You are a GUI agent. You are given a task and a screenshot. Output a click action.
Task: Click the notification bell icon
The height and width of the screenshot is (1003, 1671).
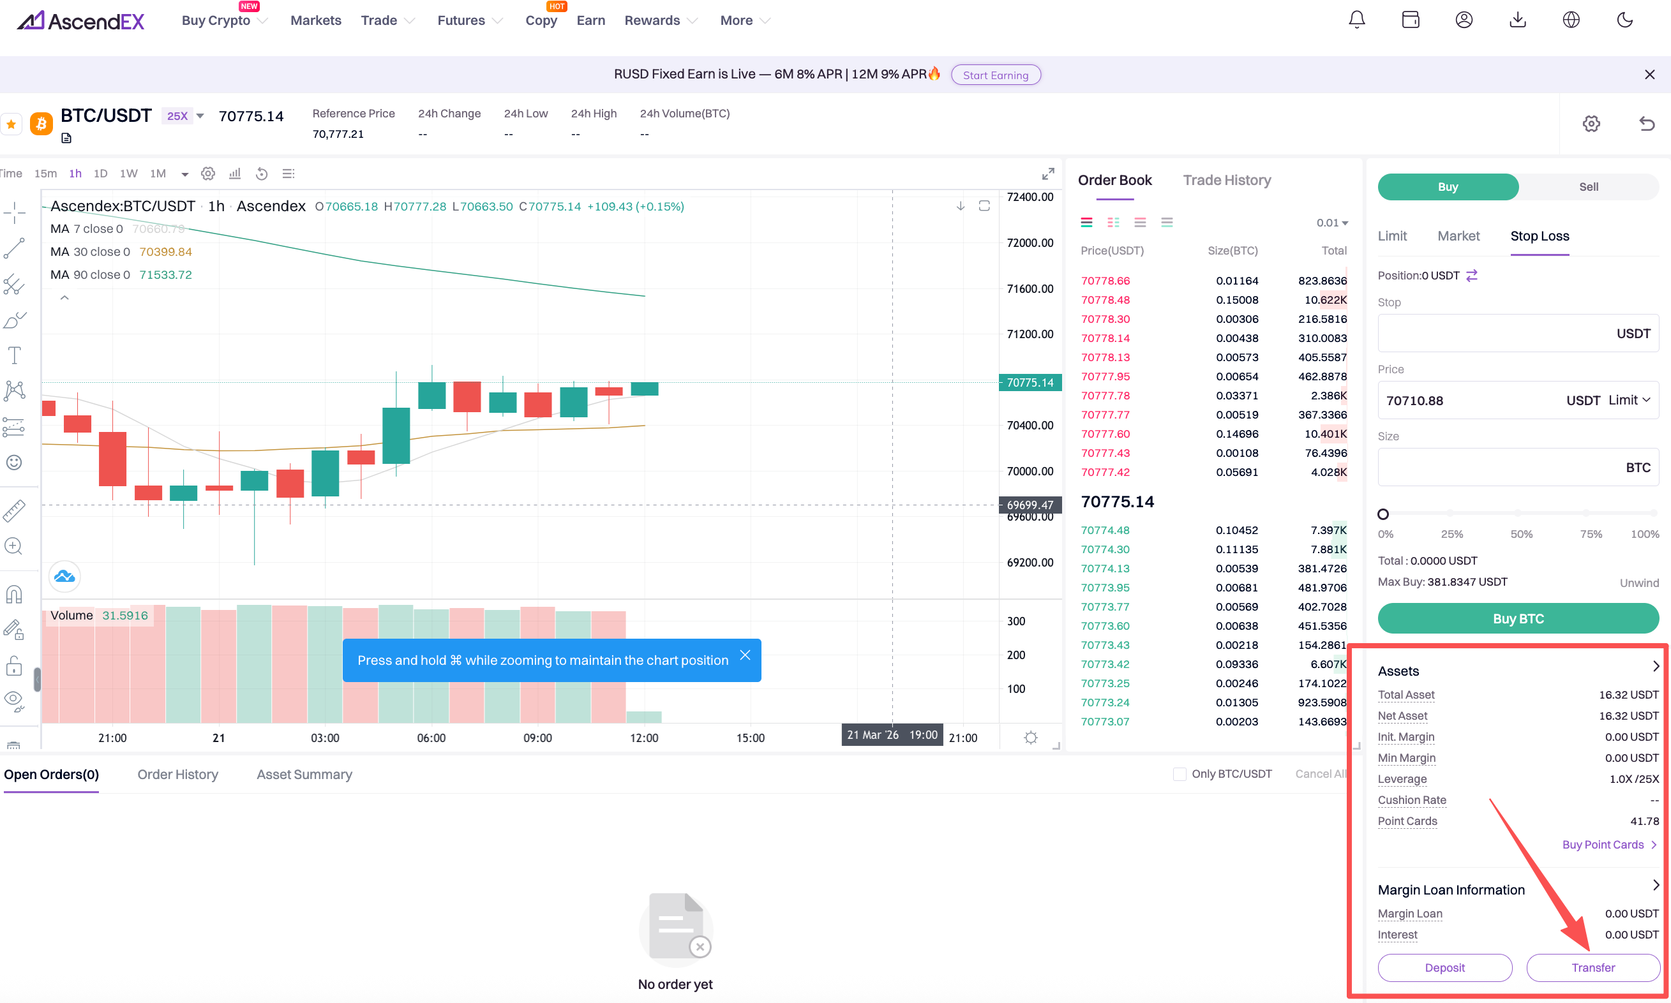click(1356, 20)
